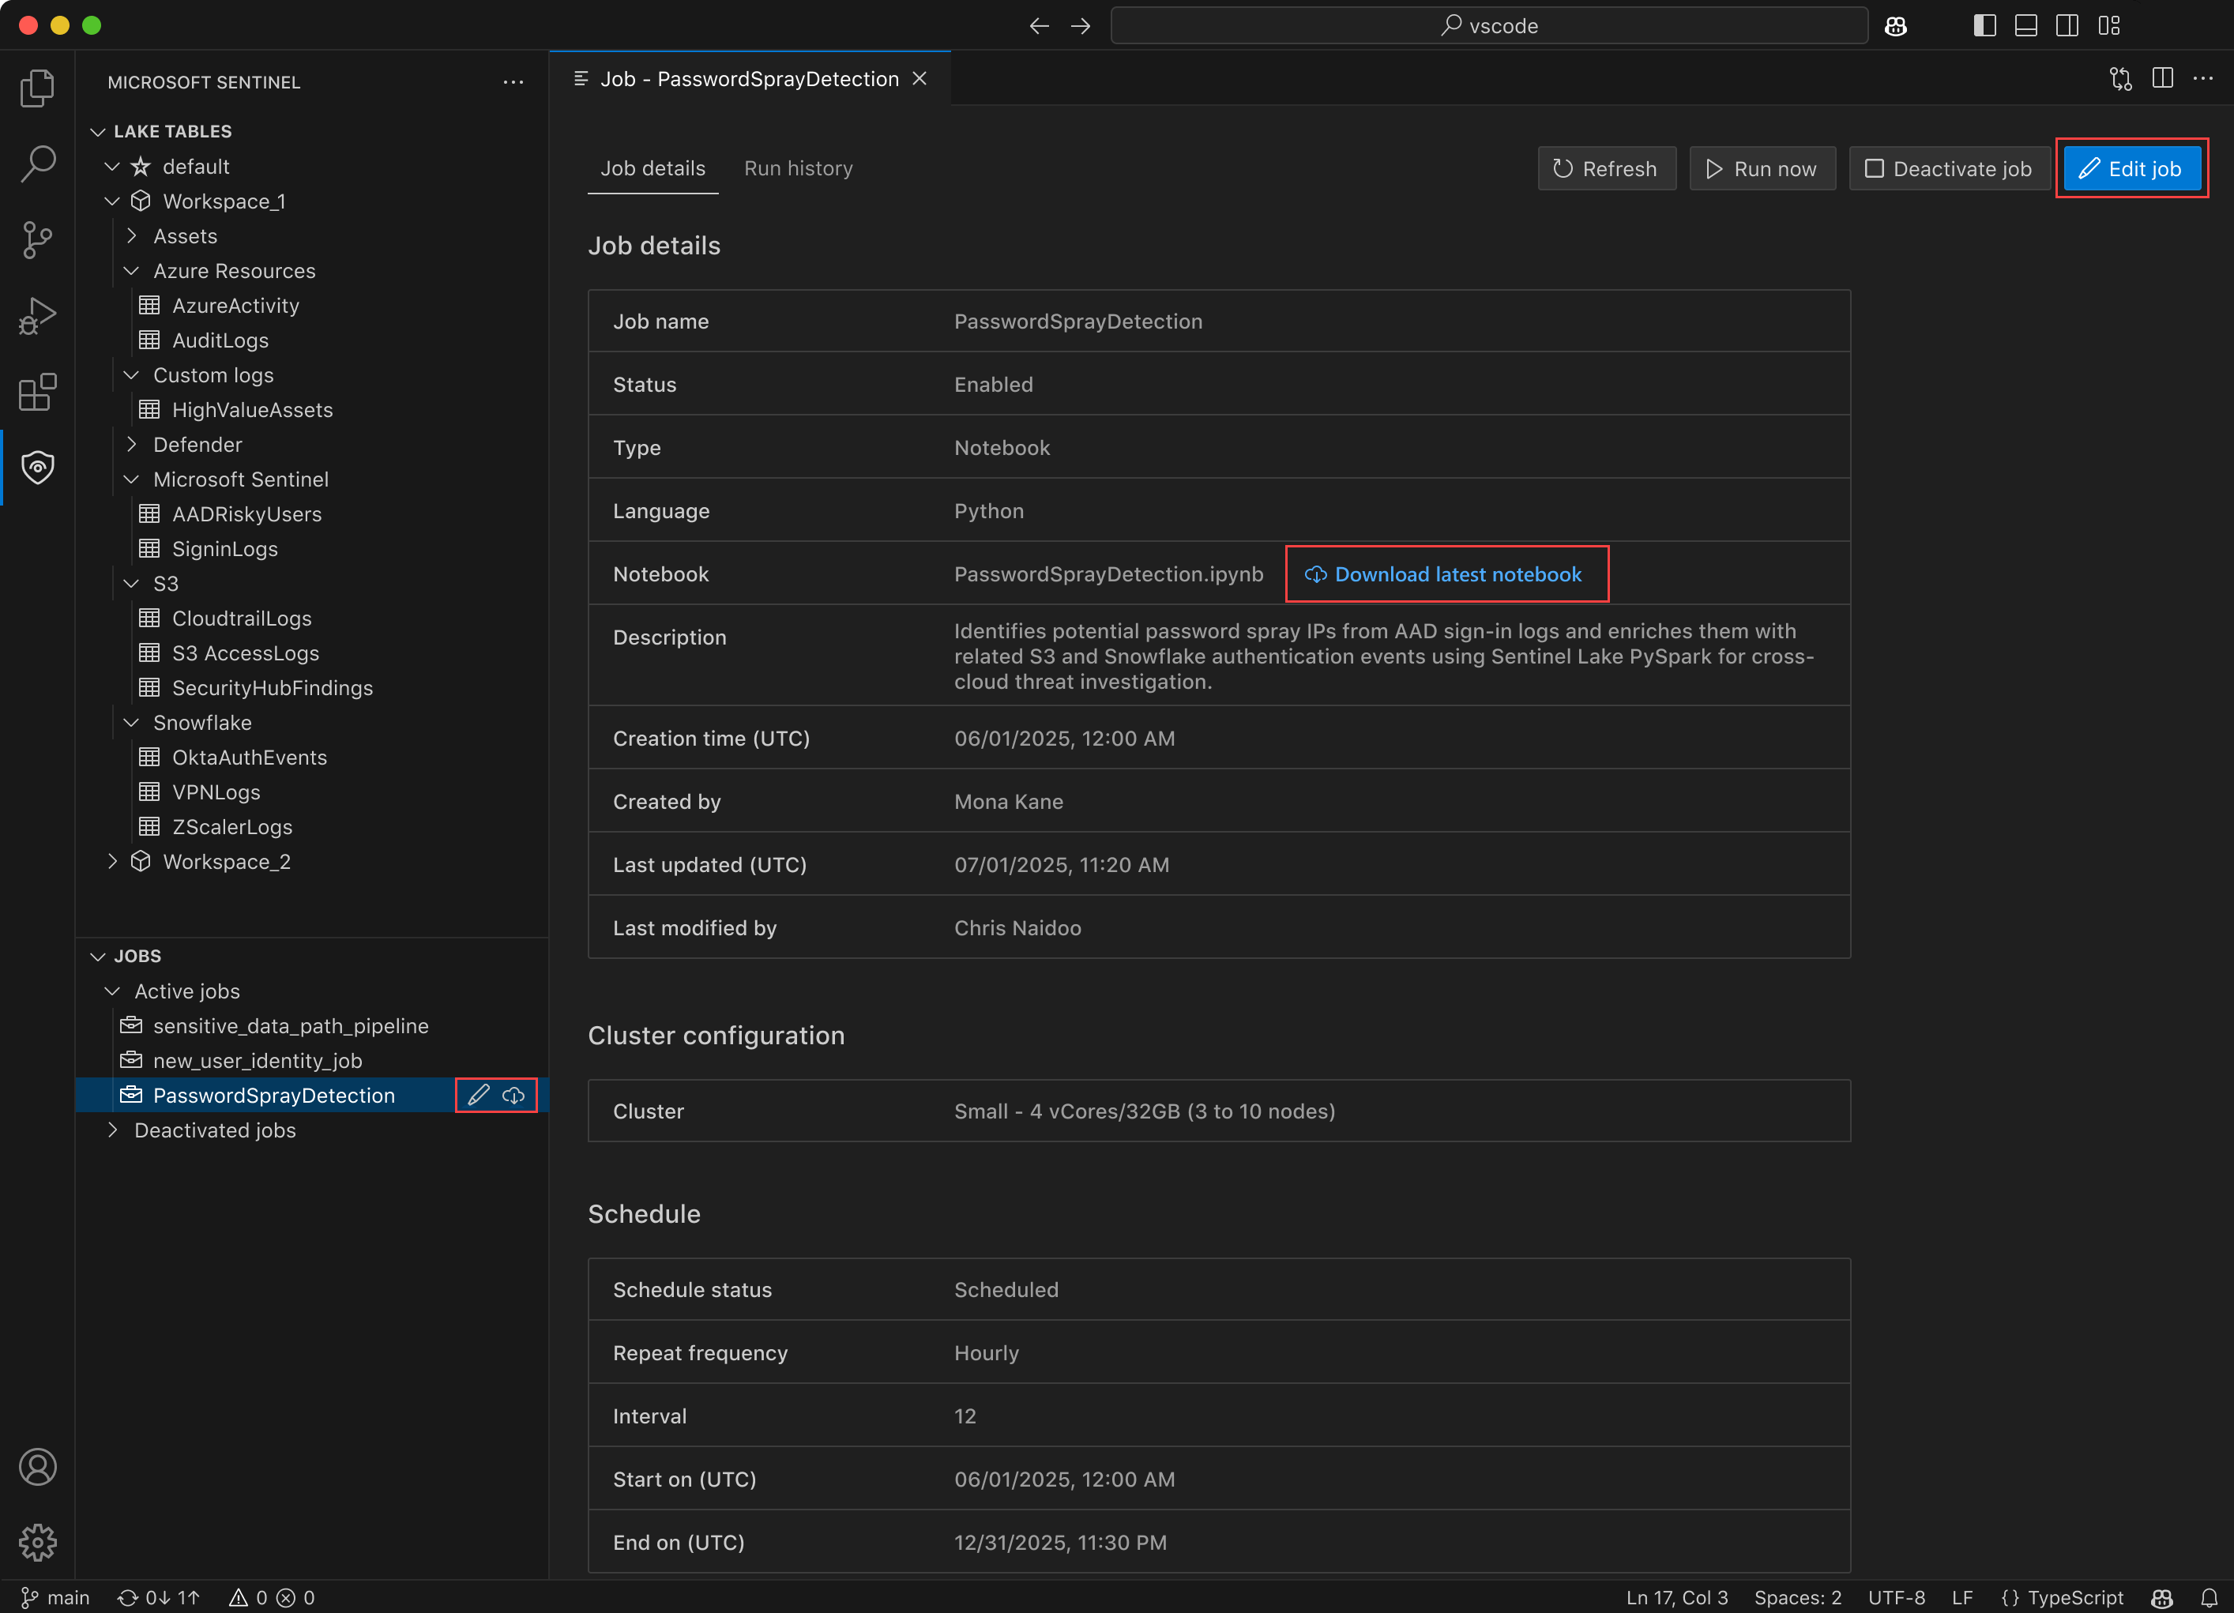
Task: Toggle the secondary side bar layout icon
Action: 2067,25
